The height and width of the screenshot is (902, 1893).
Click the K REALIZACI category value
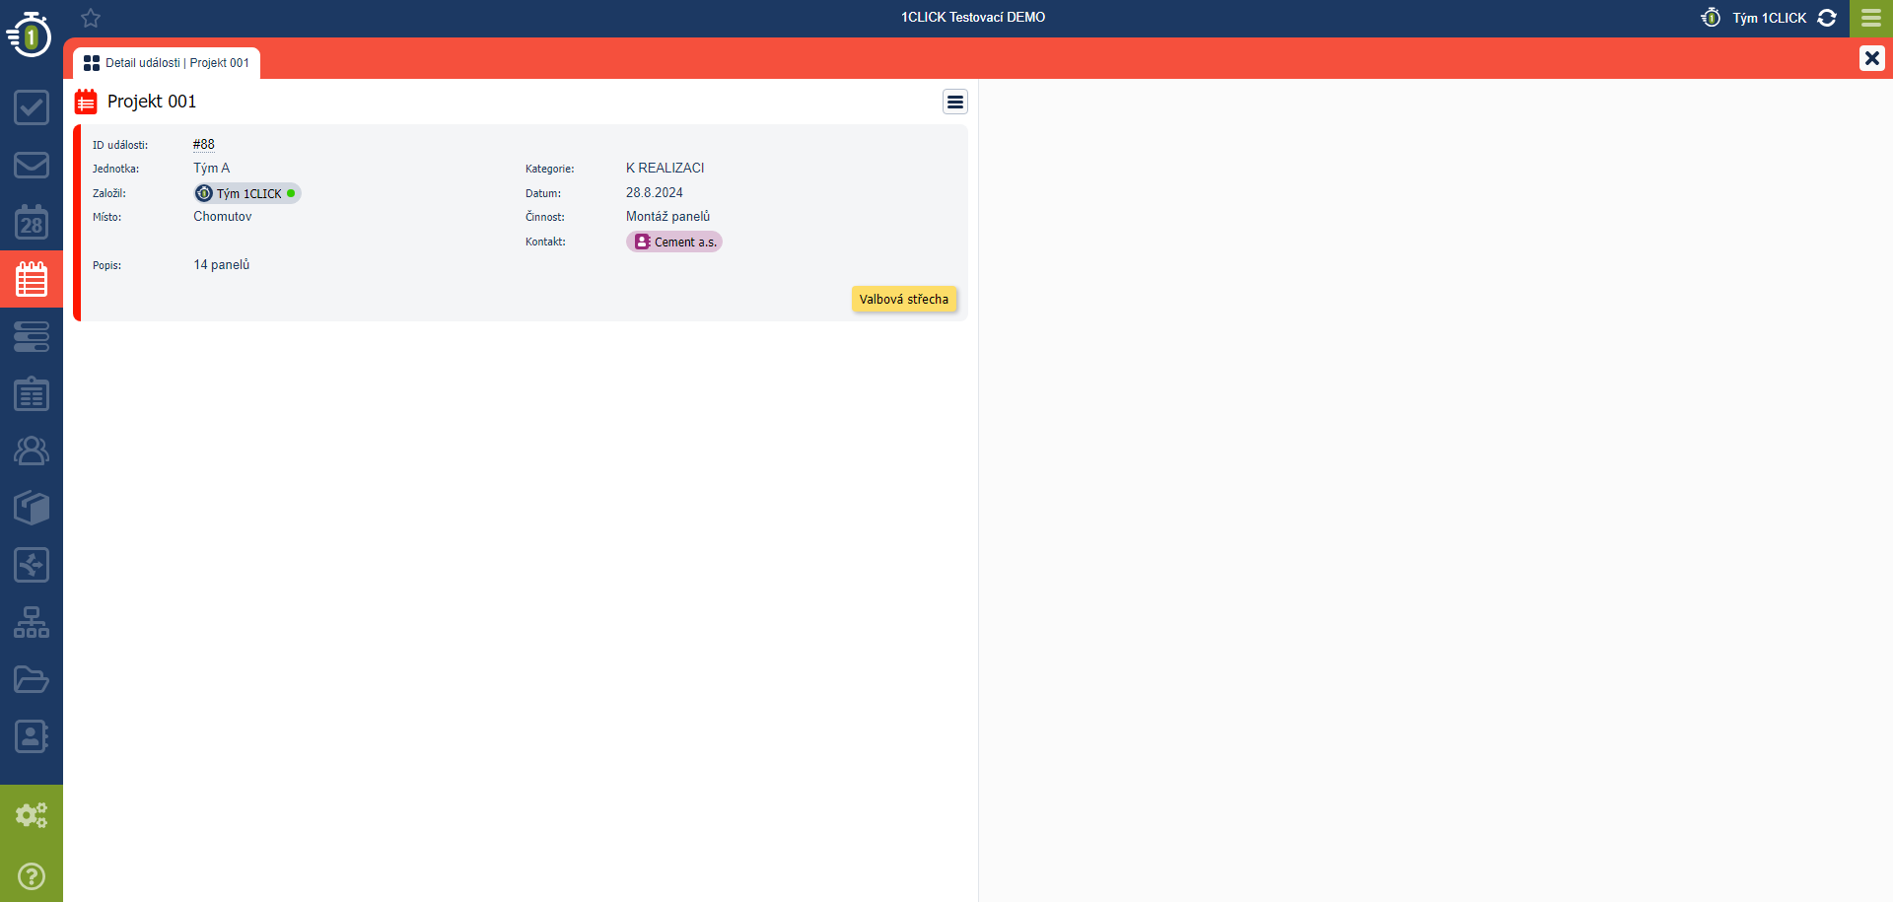(x=666, y=168)
